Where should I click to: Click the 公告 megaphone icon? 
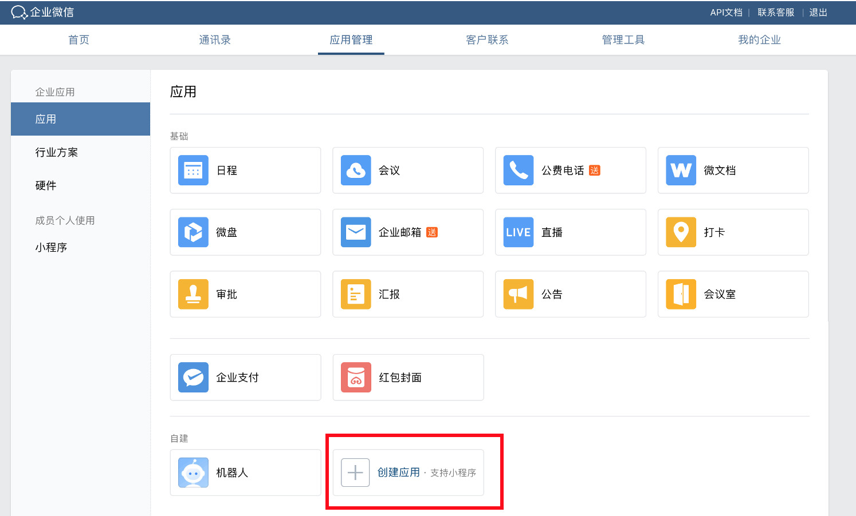[519, 294]
